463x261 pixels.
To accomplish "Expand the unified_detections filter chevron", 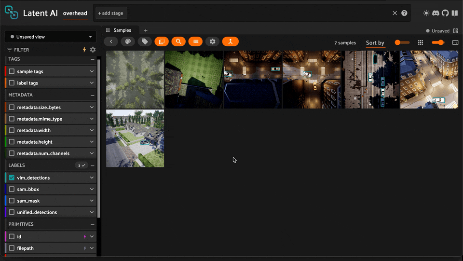I will (92, 212).
